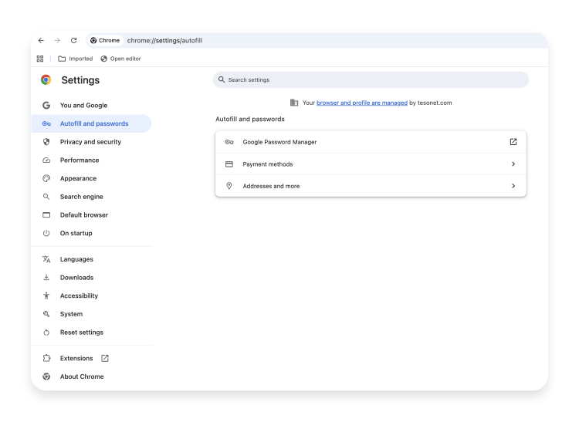Click the credit card icon for Payment methods
The width and height of the screenshot is (579, 422).
point(229,164)
